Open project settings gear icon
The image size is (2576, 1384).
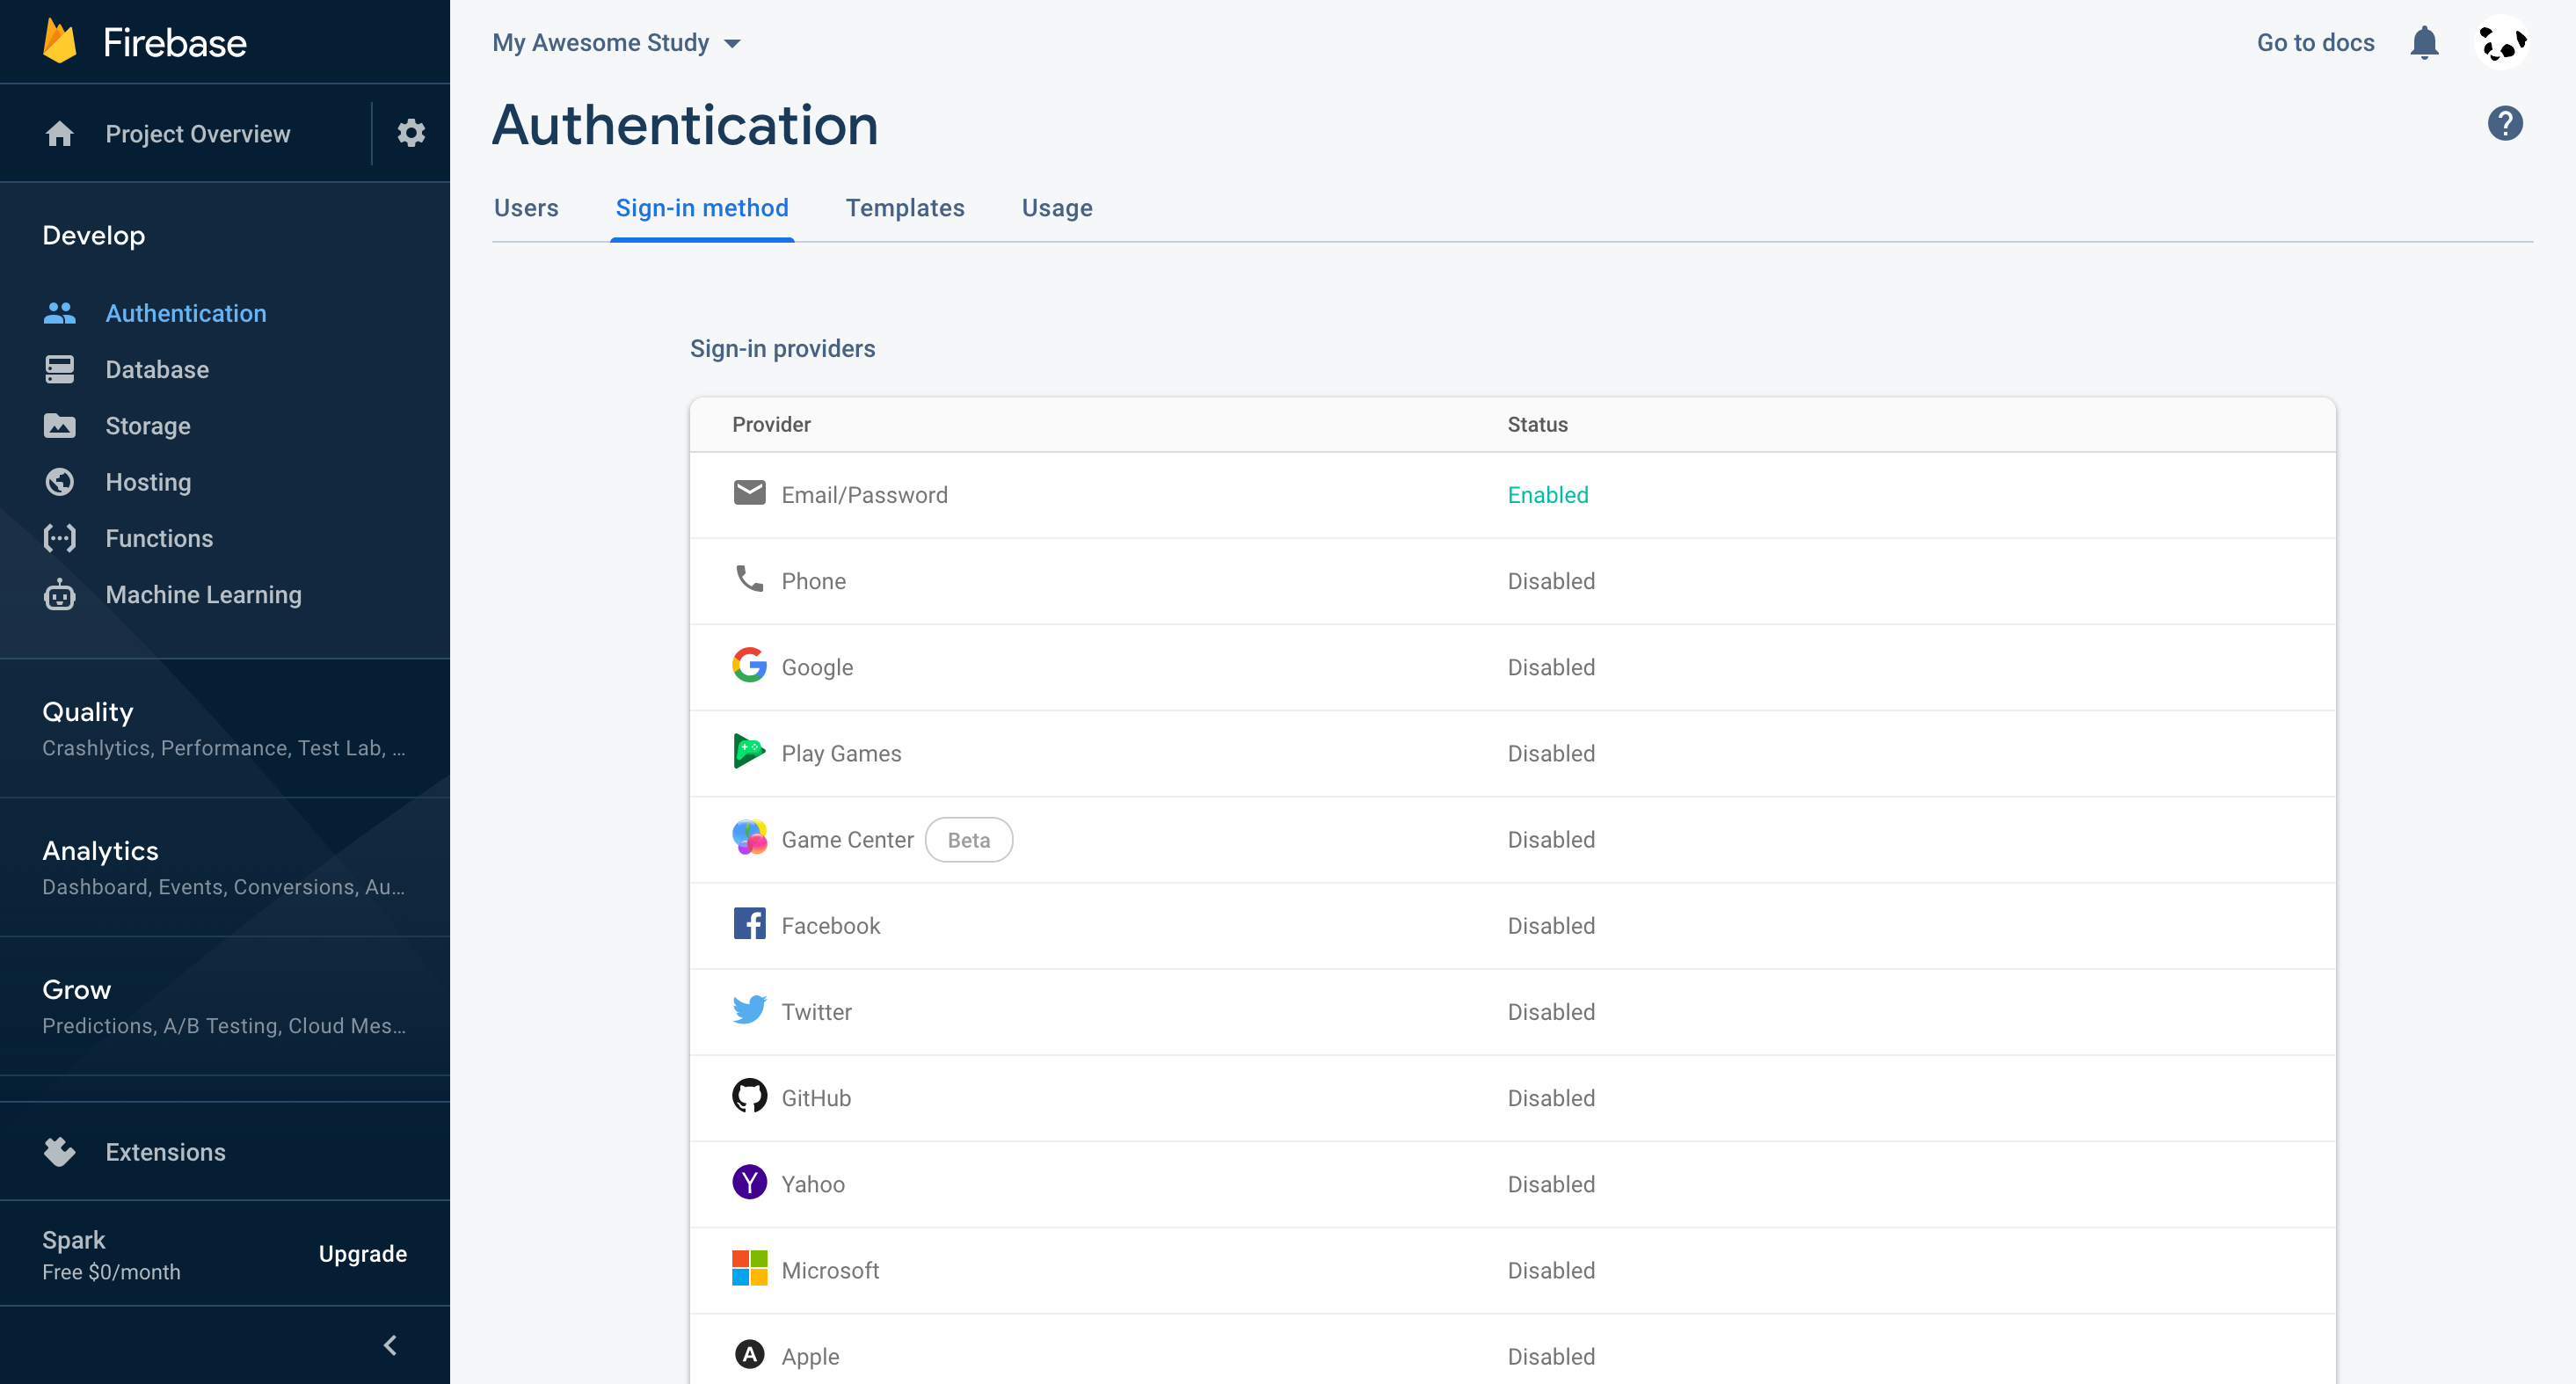tap(411, 133)
